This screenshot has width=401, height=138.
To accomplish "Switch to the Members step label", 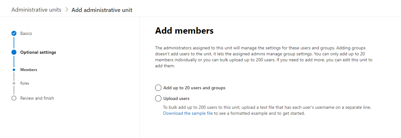I will [28, 70].
